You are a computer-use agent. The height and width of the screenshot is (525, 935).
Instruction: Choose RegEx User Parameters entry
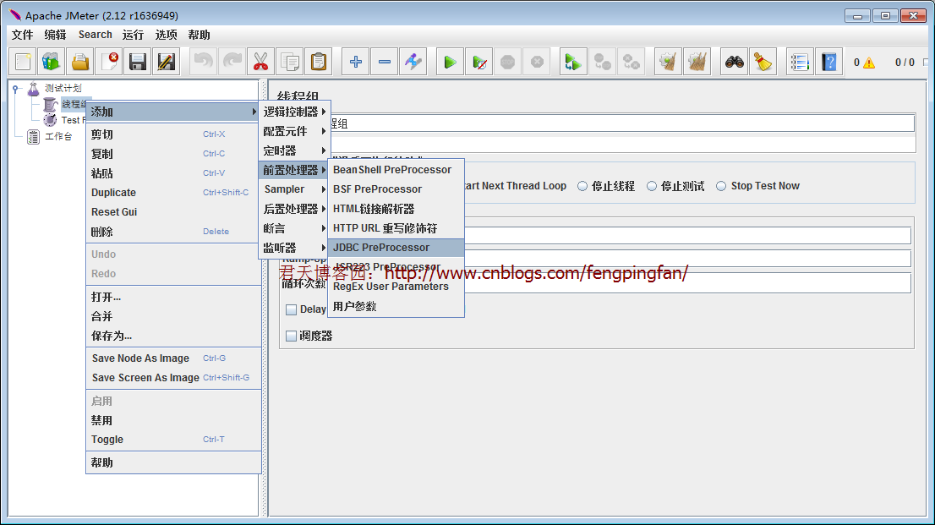(x=396, y=287)
